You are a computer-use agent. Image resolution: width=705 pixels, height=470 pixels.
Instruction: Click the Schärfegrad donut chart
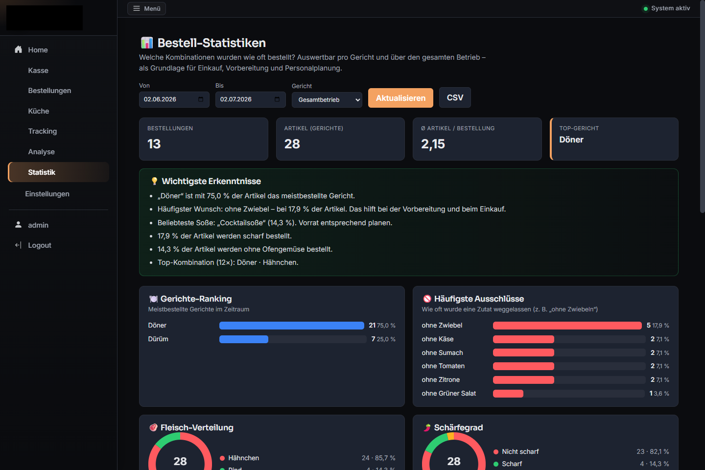454,452
